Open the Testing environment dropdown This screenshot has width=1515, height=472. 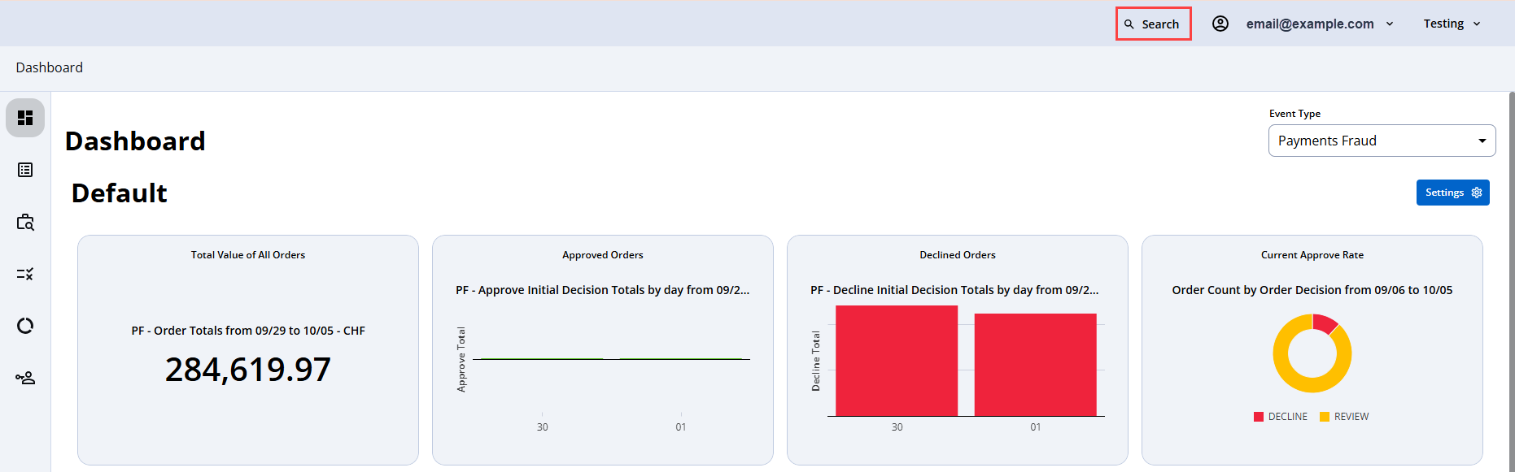(1452, 24)
